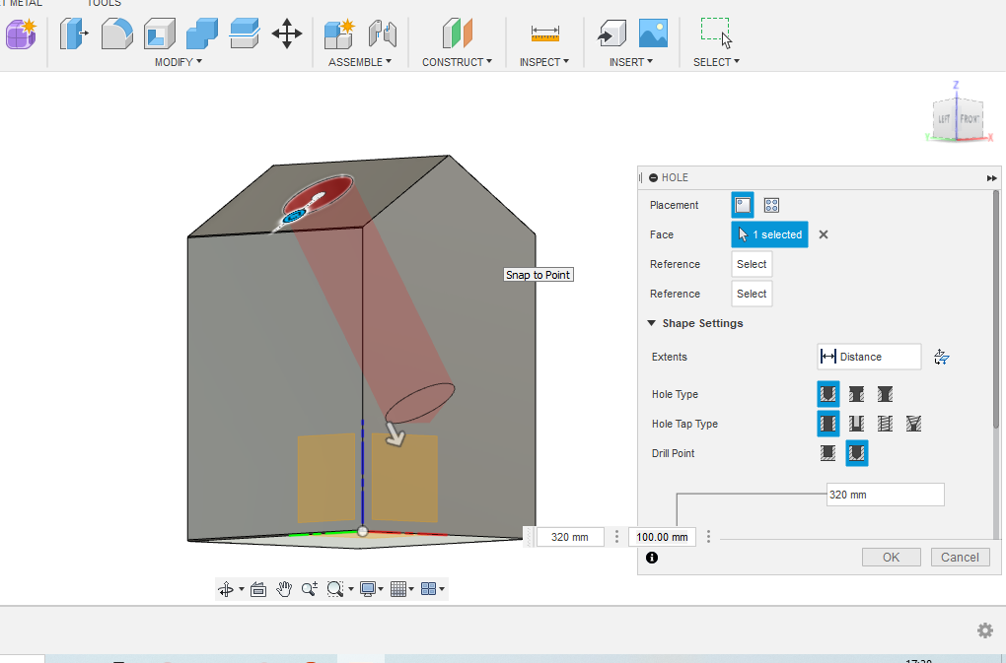The height and width of the screenshot is (663, 1006).
Task: Click the window Select tool icon
Action: pyautogui.click(x=716, y=33)
